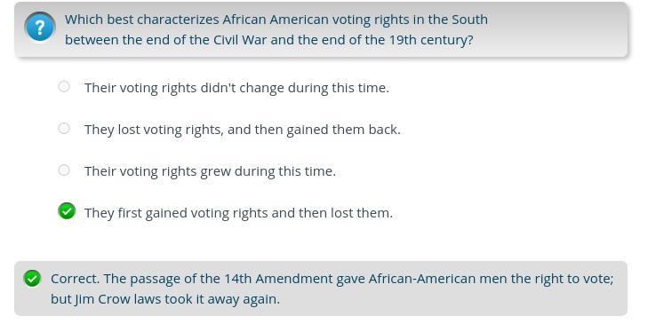Click the "Correct." feedback message text
Image resolution: width=664 pixels, height=324 pixels.
click(332, 288)
